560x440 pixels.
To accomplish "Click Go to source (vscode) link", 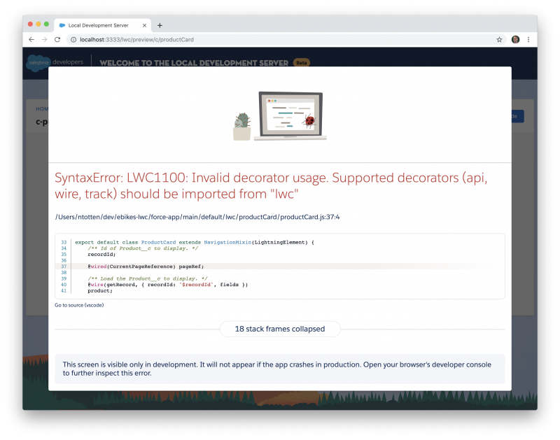I will (79, 305).
